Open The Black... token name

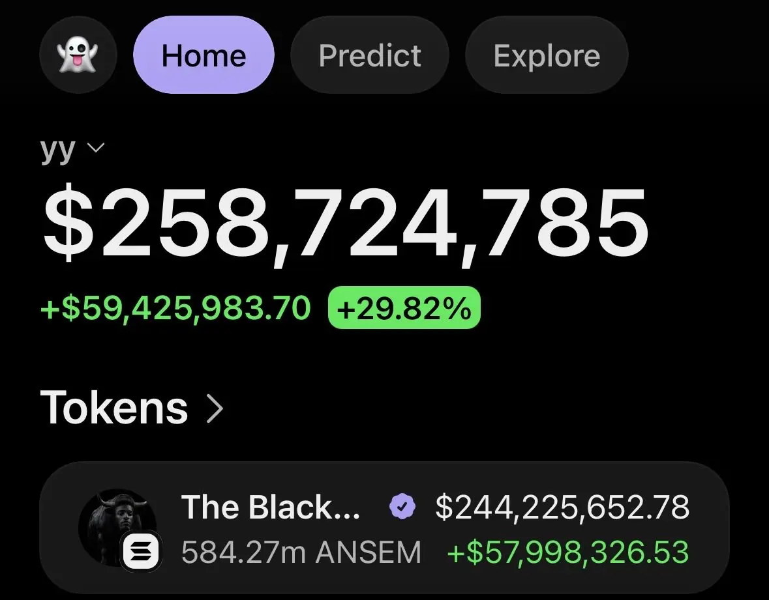pos(271,506)
